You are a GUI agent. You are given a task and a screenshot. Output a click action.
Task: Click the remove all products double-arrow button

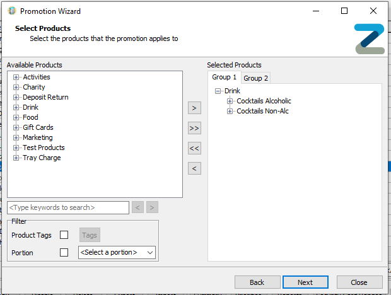coord(194,149)
